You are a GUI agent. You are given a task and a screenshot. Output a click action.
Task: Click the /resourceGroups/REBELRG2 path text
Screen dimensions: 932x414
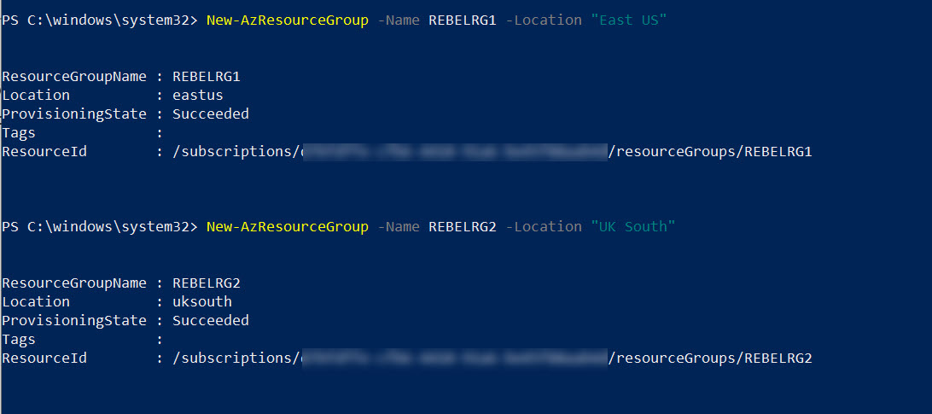pyautogui.click(x=710, y=358)
